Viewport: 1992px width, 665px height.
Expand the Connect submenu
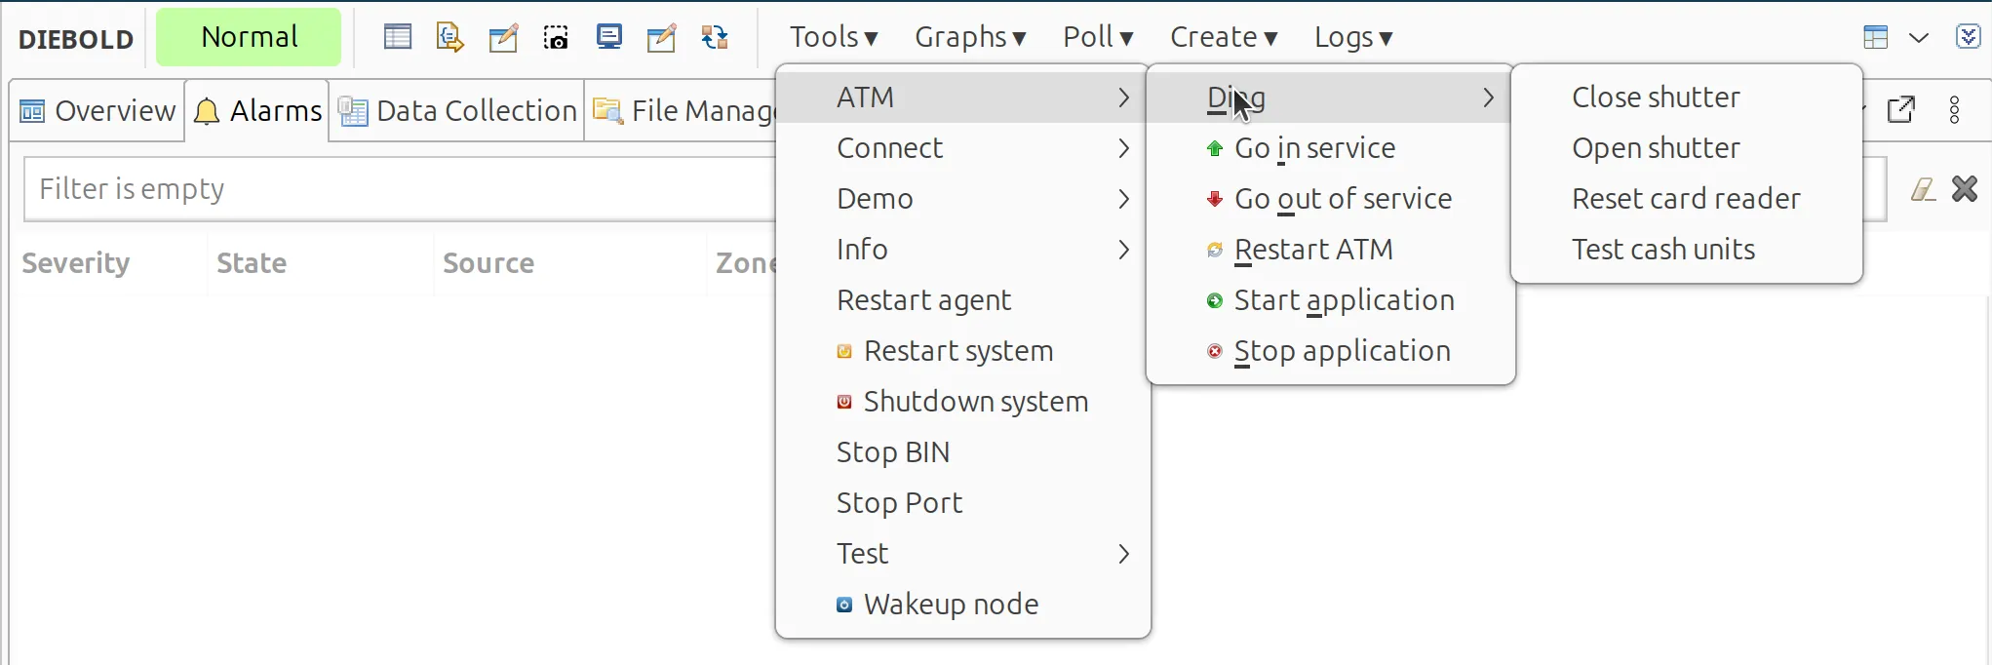pyautogui.click(x=963, y=148)
